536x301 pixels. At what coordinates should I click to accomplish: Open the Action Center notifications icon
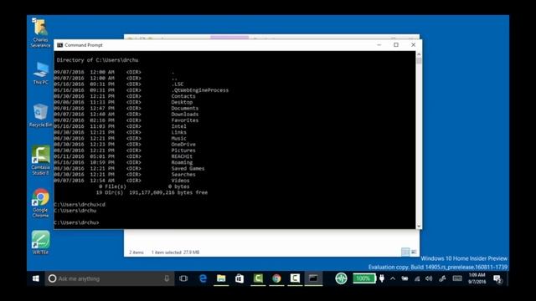pos(497,278)
